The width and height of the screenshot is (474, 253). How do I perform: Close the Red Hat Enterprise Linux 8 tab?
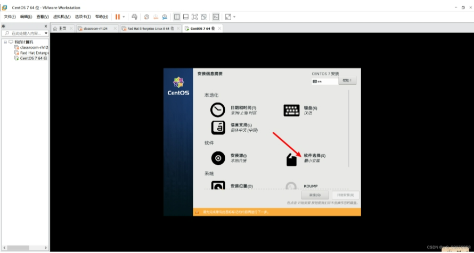pyautogui.click(x=178, y=29)
